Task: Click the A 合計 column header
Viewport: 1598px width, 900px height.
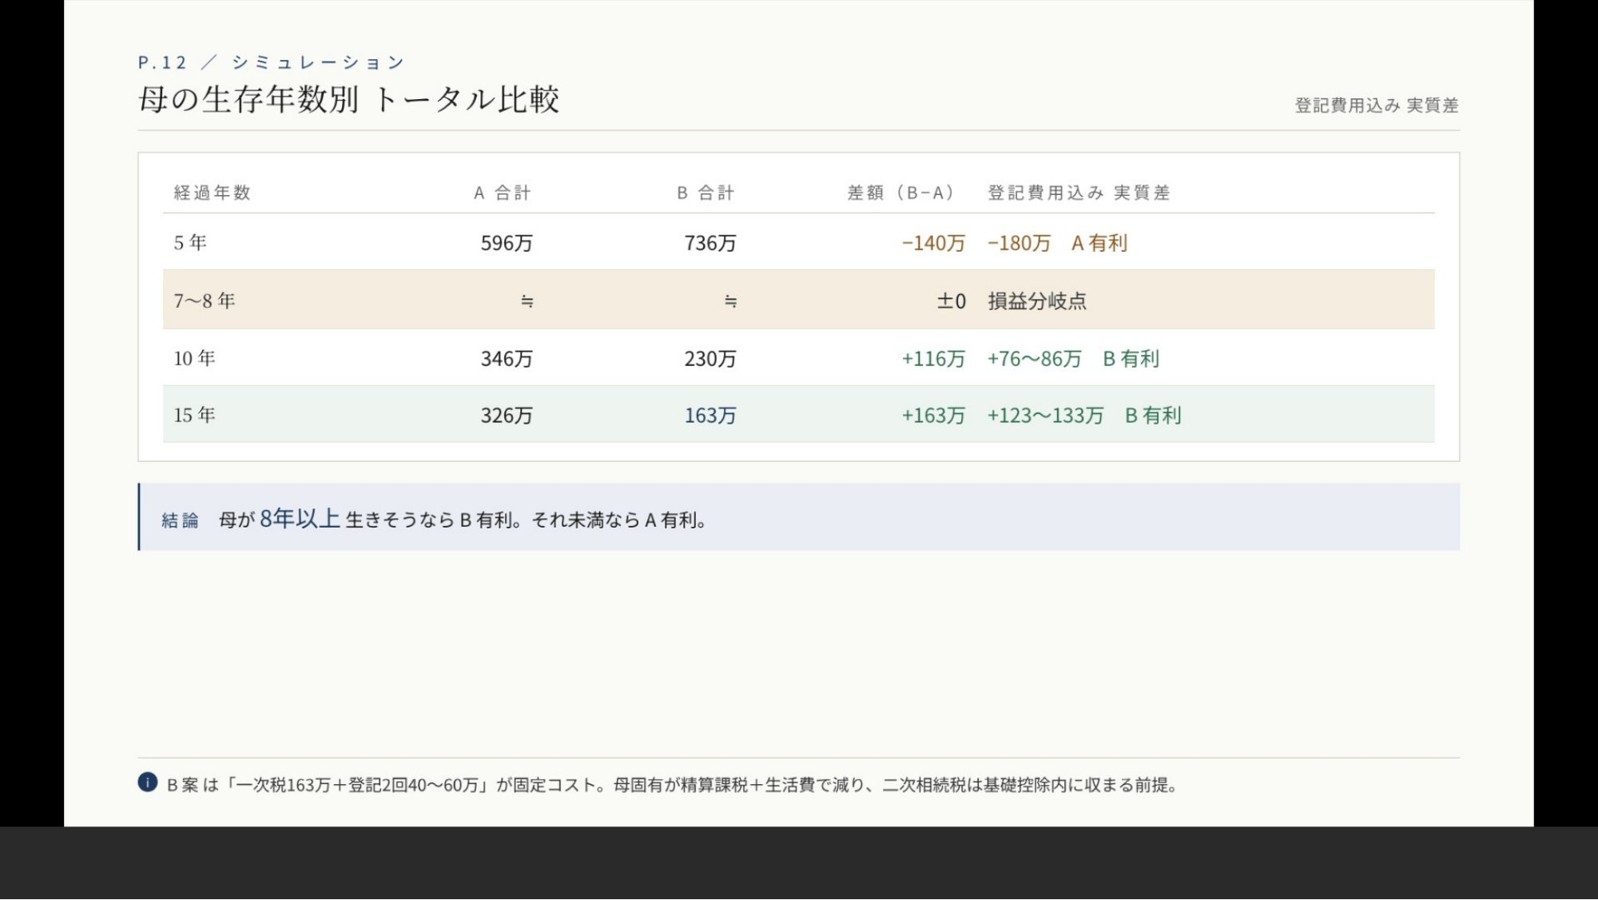Action: click(503, 193)
